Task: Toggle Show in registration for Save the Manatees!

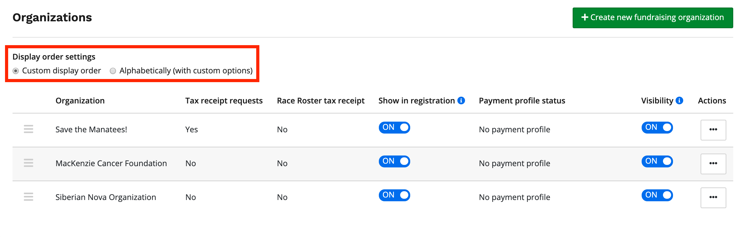Action: [x=394, y=127]
